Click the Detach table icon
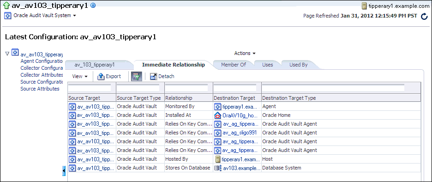This screenshot has height=182, width=432. click(x=153, y=76)
